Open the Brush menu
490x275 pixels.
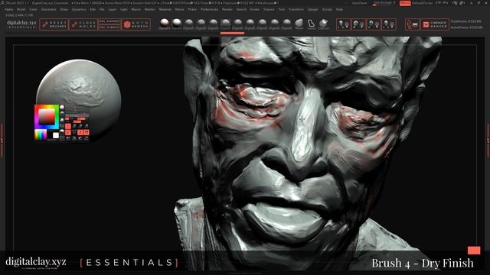coord(21,10)
